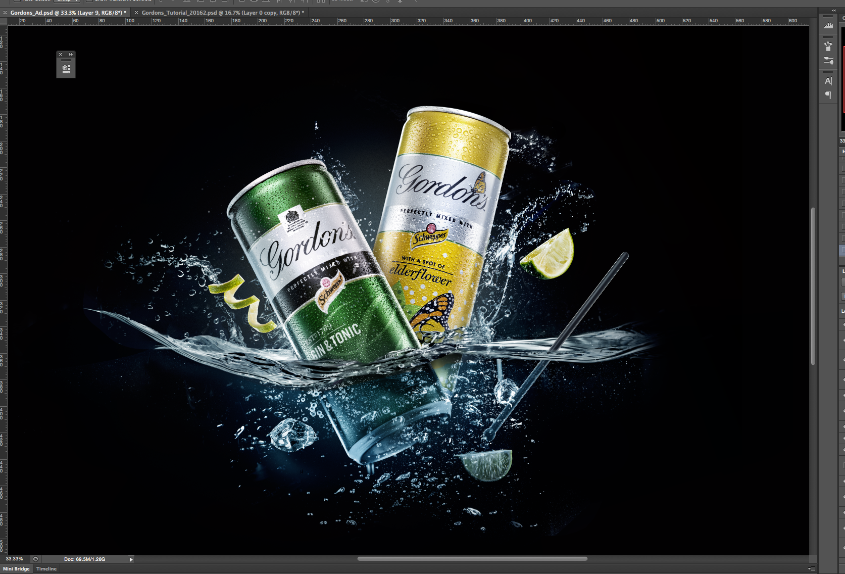
Task: Open the Histogram panel icon
Action: click(828, 25)
